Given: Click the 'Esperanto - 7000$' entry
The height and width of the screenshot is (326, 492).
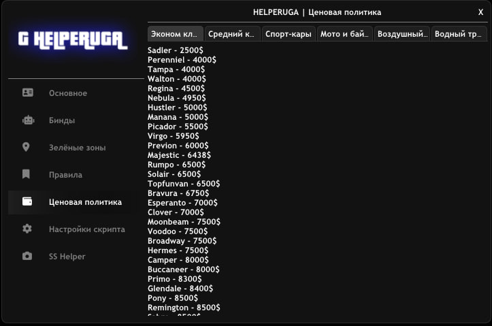Looking at the screenshot, I should [182, 203].
